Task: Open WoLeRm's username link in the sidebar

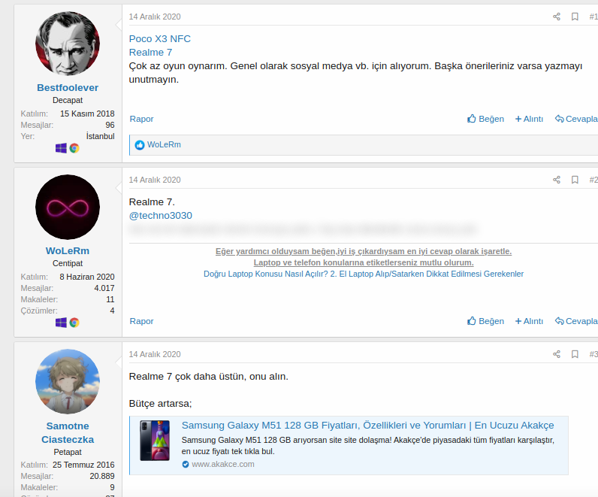Action: (68, 251)
